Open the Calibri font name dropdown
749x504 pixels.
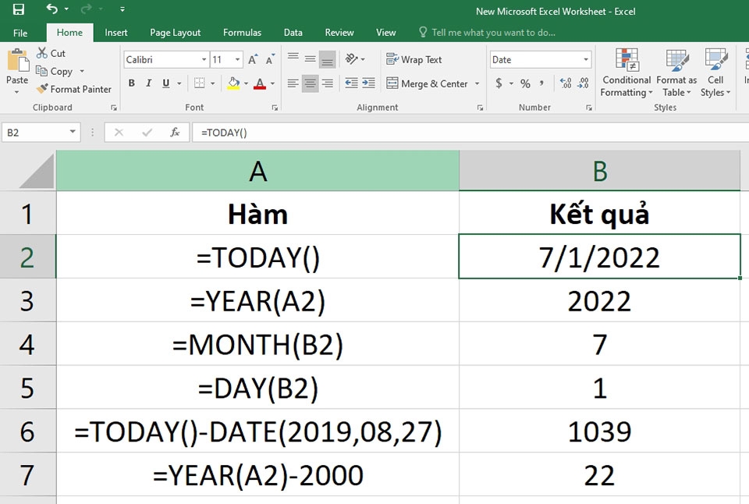(204, 59)
